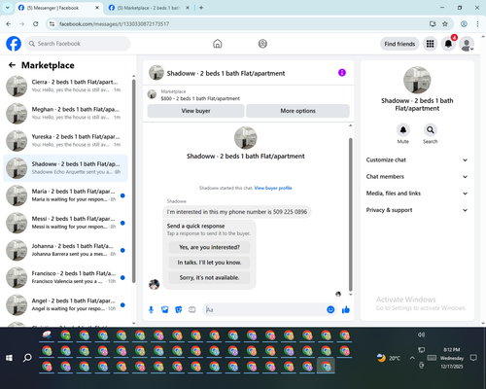
Task: Click the chat messages scrollbar
Action: coord(350,214)
